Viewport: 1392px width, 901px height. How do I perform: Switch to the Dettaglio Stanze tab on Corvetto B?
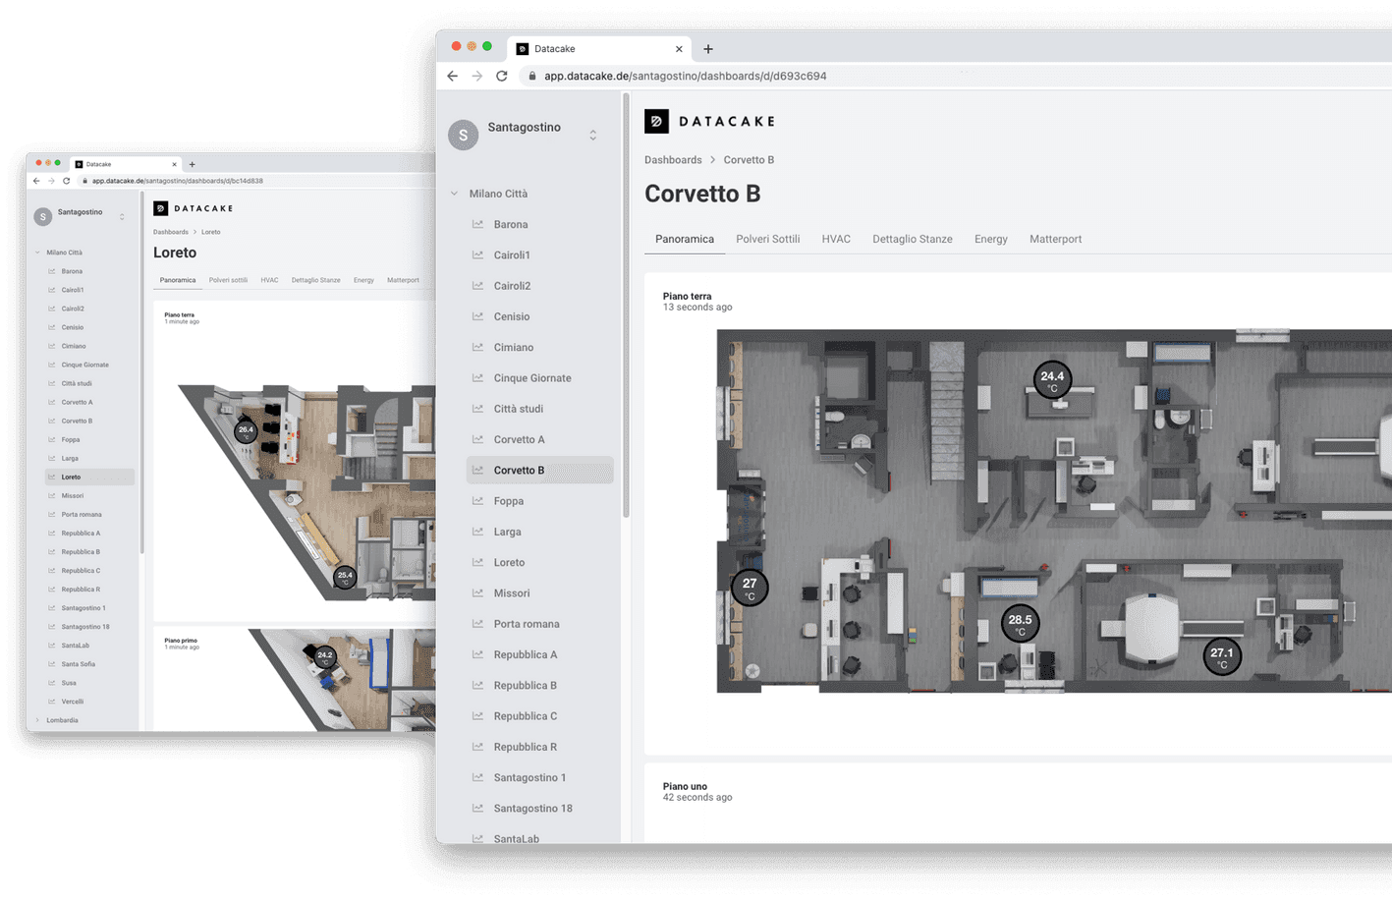(x=913, y=239)
